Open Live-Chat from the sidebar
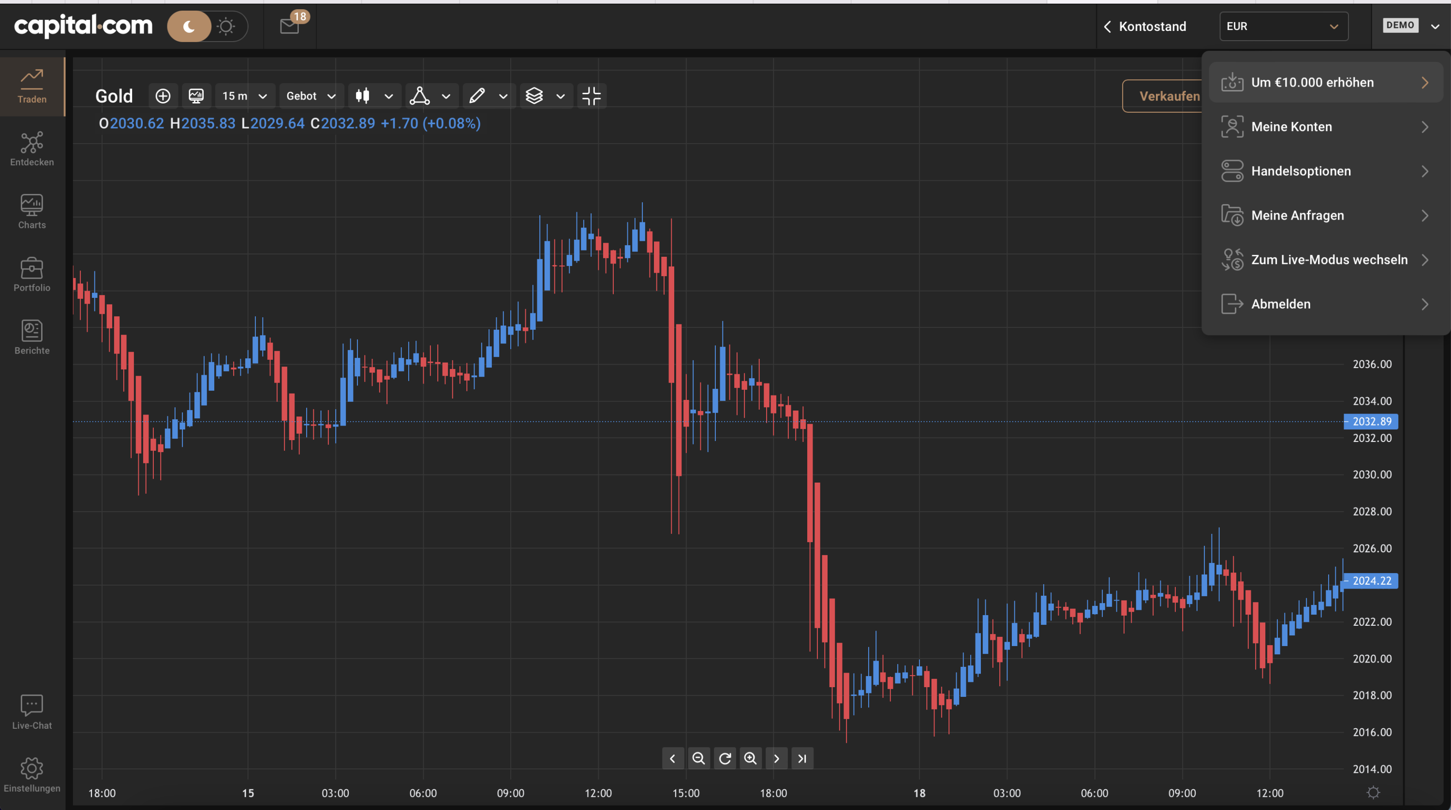 pos(32,712)
